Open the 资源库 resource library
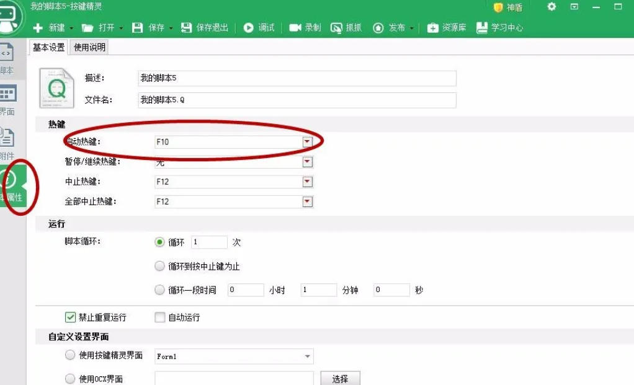The width and height of the screenshot is (634, 385). [449, 27]
